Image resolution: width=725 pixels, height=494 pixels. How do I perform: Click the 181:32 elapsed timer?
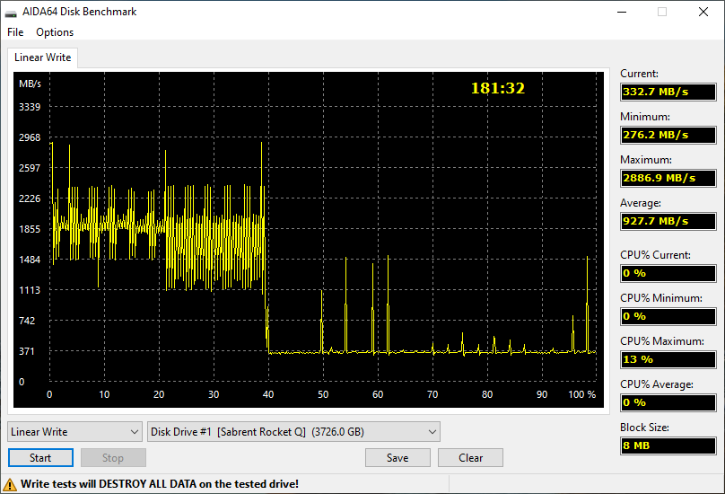pos(497,88)
